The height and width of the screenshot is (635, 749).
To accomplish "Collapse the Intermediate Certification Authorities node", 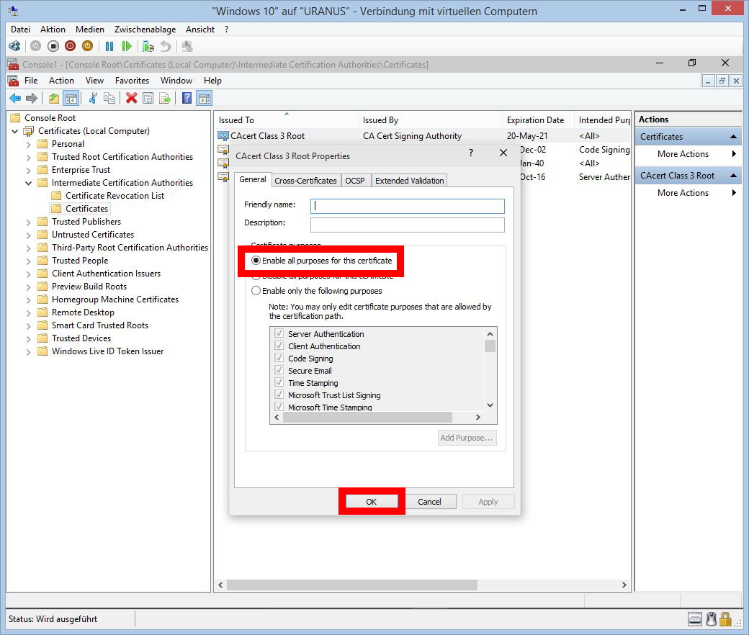I will 29,183.
